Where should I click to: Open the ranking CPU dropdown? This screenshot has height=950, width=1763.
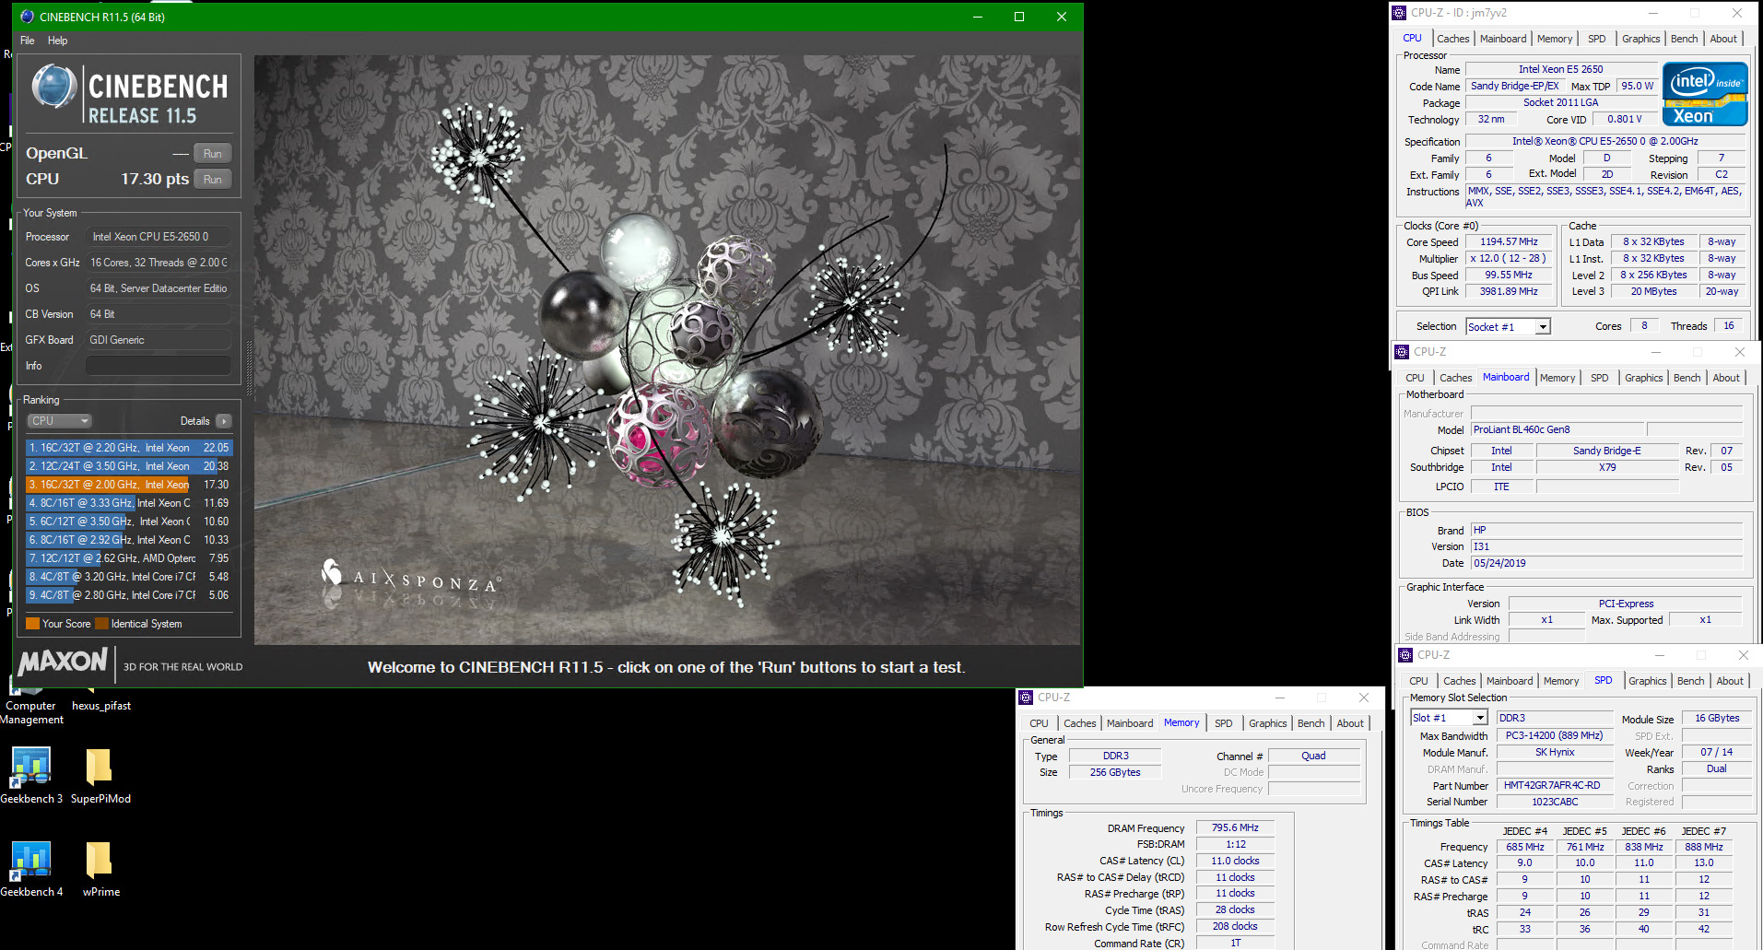(x=60, y=421)
